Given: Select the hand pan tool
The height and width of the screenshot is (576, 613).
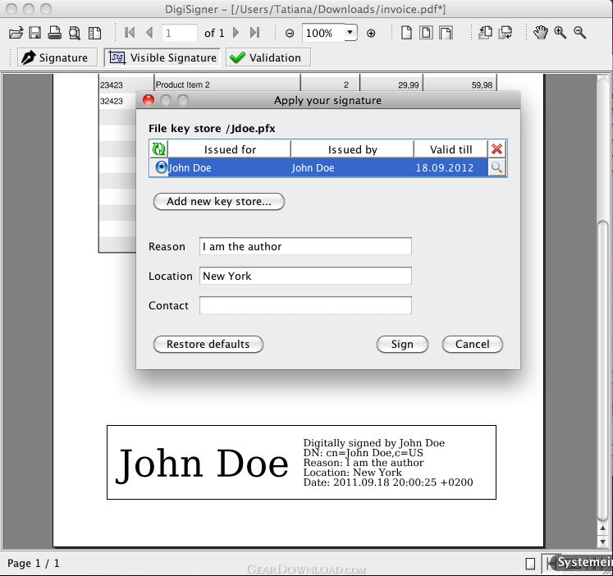Looking at the screenshot, I should [541, 33].
